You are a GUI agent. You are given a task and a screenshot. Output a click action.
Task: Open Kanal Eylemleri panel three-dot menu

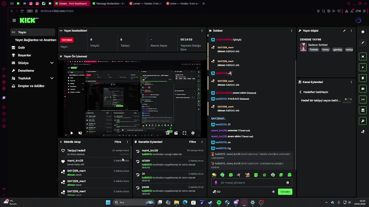pyautogui.click(x=351, y=82)
